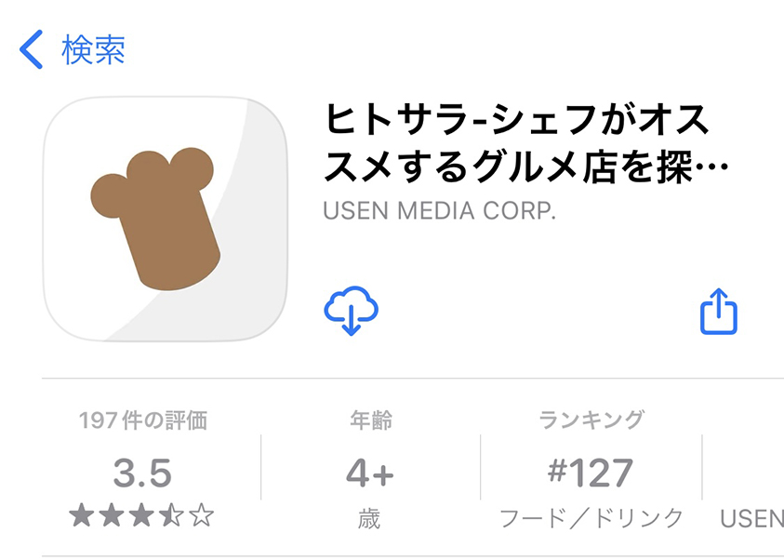Tap the cloud download icon
784x560 pixels.
click(x=351, y=311)
